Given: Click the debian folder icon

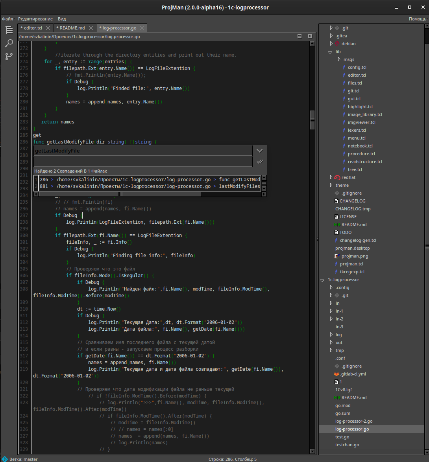Looking at the screenshot, I should click(x=337, y=44).
